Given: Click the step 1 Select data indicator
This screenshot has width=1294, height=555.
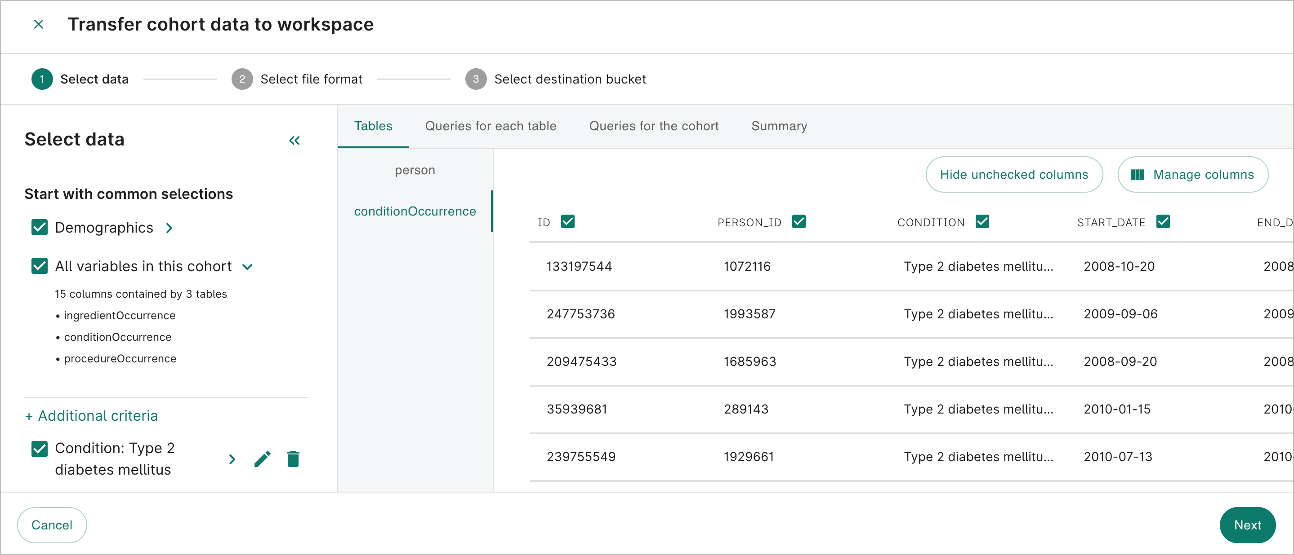Looking at the screenshot, I should [x=42, y=79].
